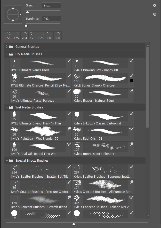Viewport: 161px width, 228px height.
Task: Click the black color swatch beside Chunky Charcoal
Action: tap(132, 81)
